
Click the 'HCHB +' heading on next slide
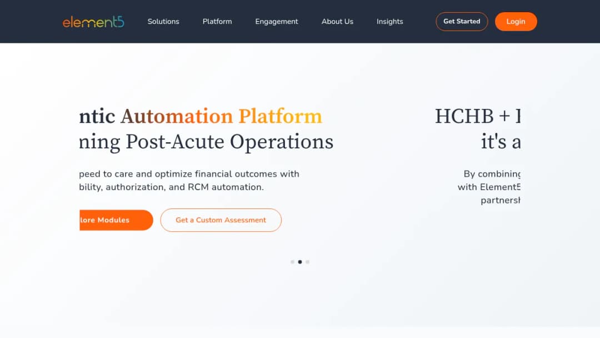click(x=473, y=116)
